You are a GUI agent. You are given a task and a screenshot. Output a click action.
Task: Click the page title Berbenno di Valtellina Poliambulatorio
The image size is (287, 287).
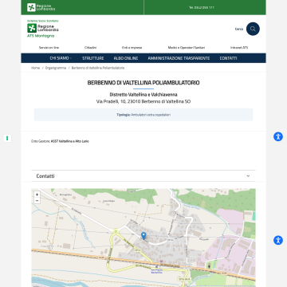click(x=143, y=83)
